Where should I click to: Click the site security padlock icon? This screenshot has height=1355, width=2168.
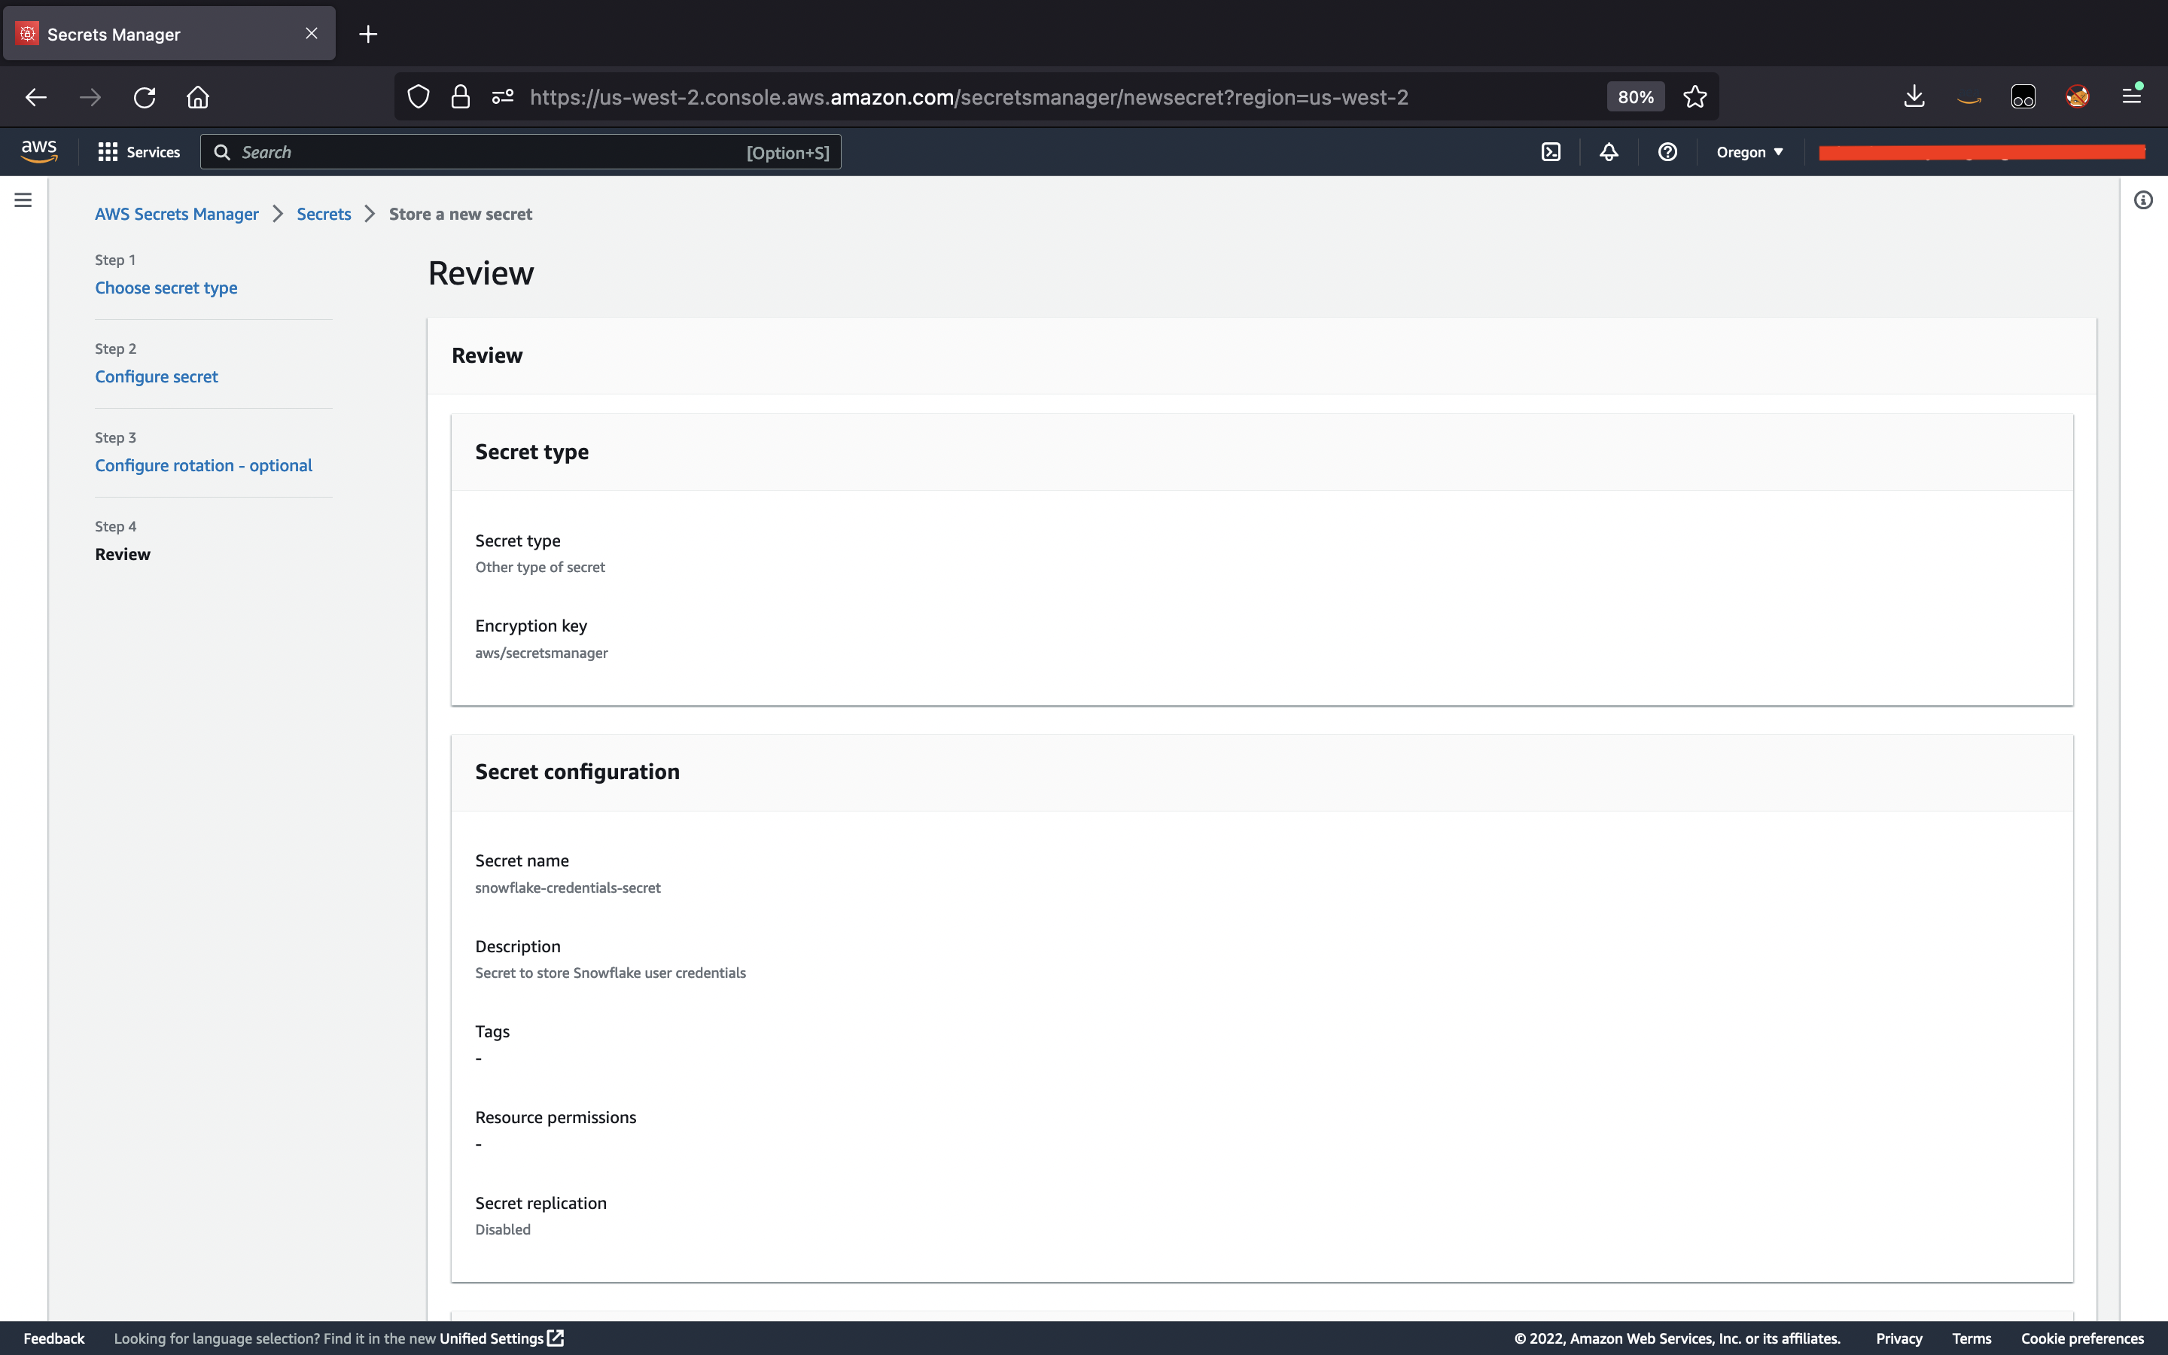461,97
